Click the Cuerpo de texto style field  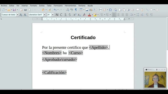point(9,15)
